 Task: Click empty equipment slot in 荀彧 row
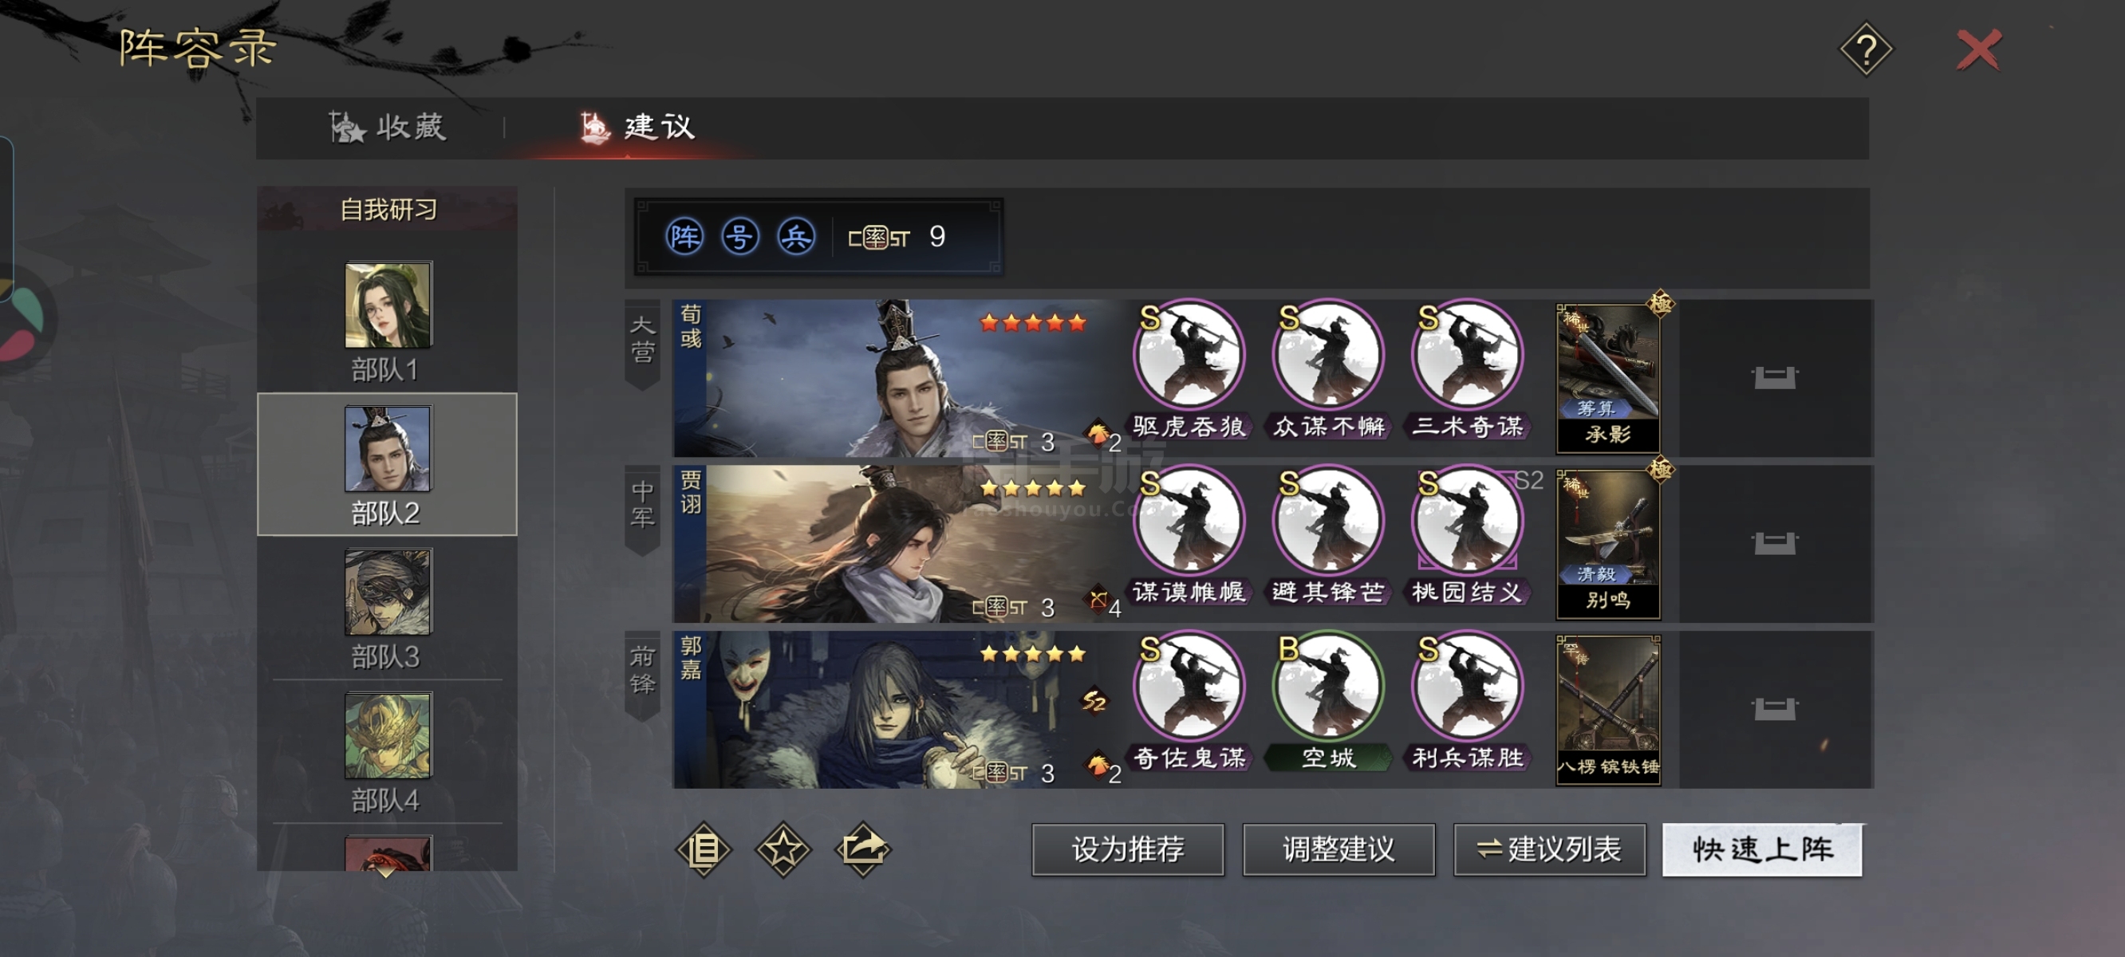1774,378
